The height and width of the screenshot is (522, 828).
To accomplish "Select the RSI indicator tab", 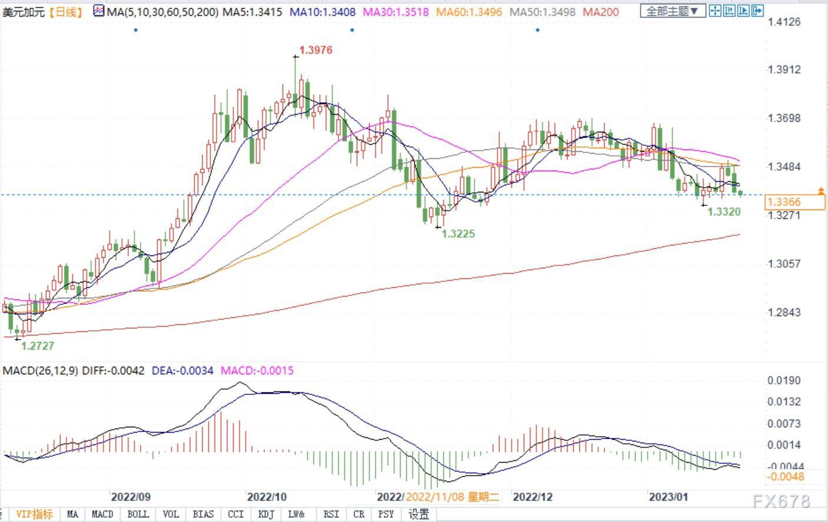I will click(331, 514).
